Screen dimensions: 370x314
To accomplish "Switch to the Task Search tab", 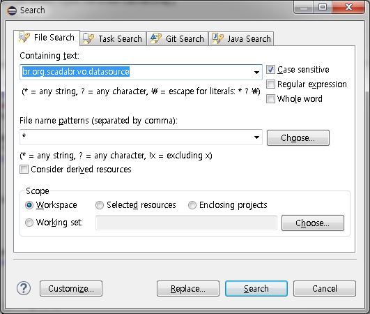I will tap(113, 38).
